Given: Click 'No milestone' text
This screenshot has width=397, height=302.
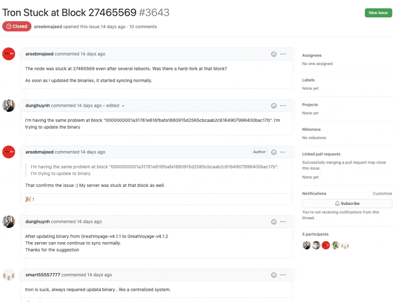Looking at the screenshot, I should (314, 138).
